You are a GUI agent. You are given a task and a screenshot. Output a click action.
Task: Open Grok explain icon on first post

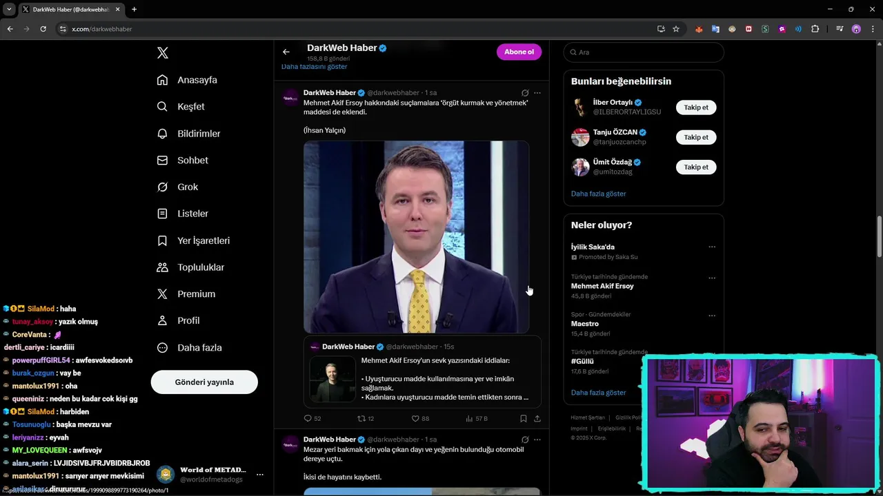tap(525, 93)
